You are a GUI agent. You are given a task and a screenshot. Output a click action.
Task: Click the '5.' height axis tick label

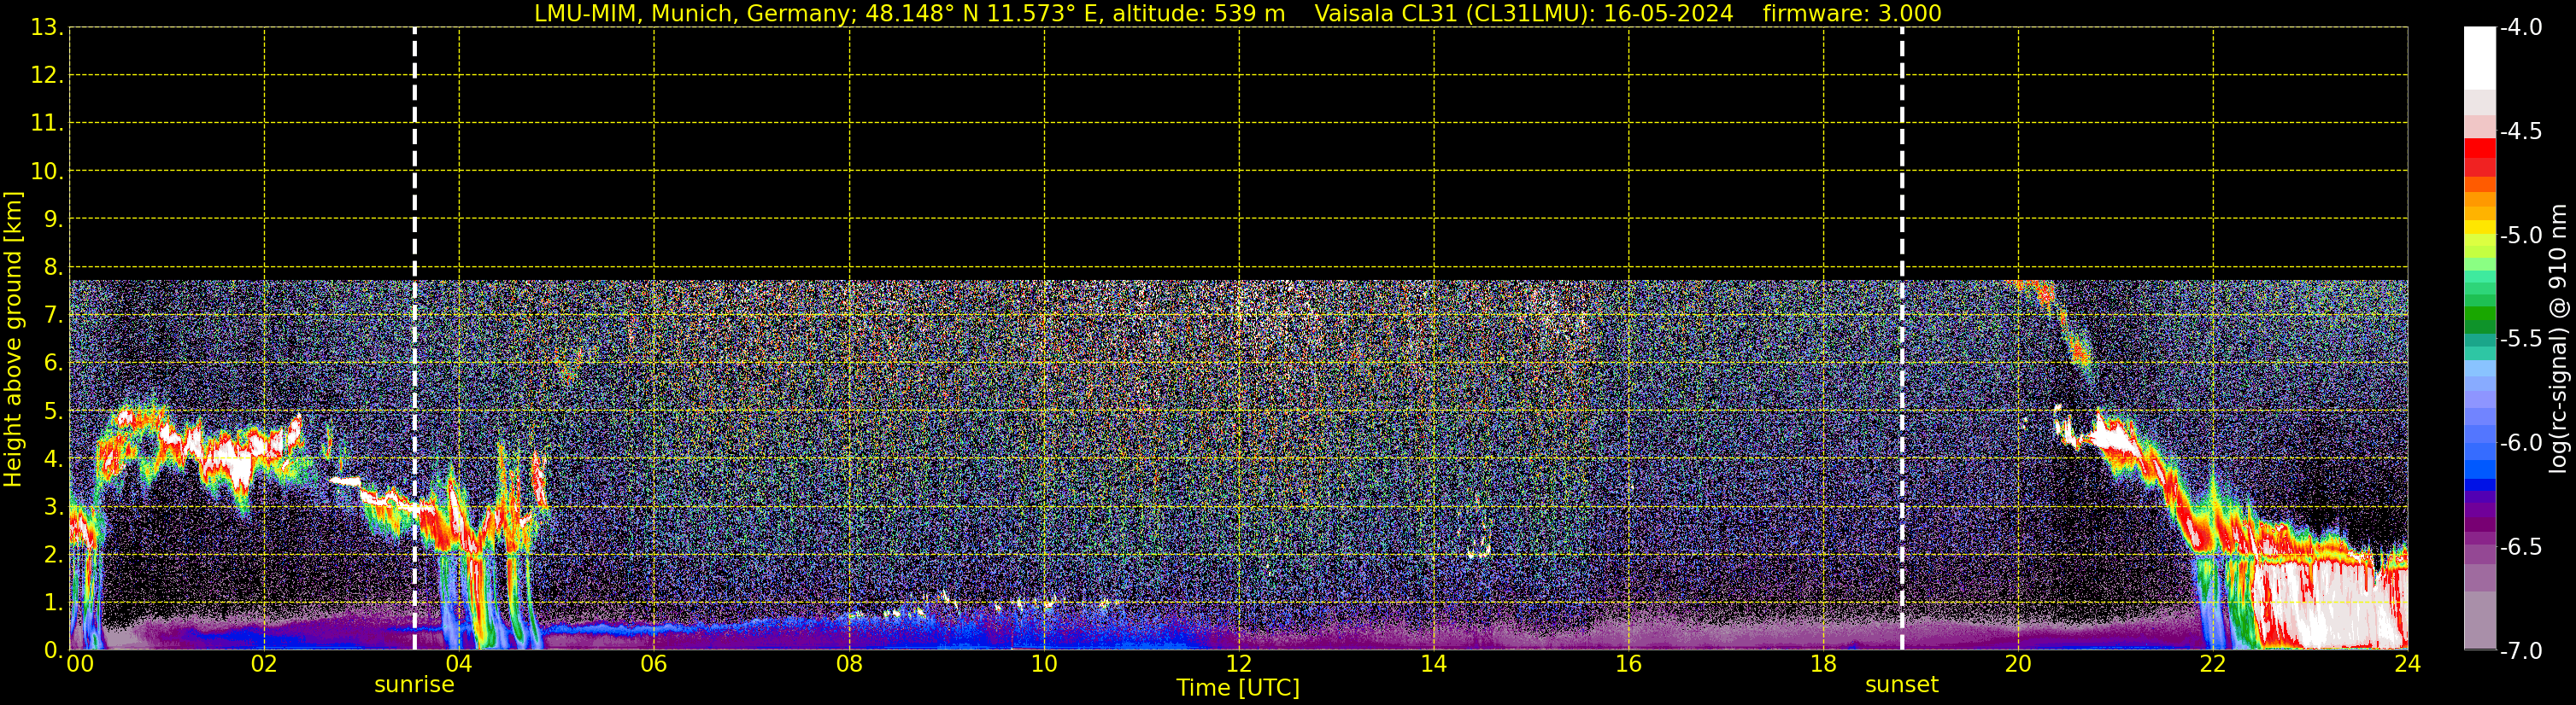tap(53, 411)
